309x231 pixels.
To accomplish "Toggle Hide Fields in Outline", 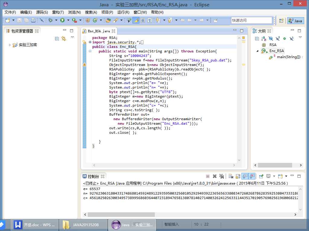I will coord(271,39).
